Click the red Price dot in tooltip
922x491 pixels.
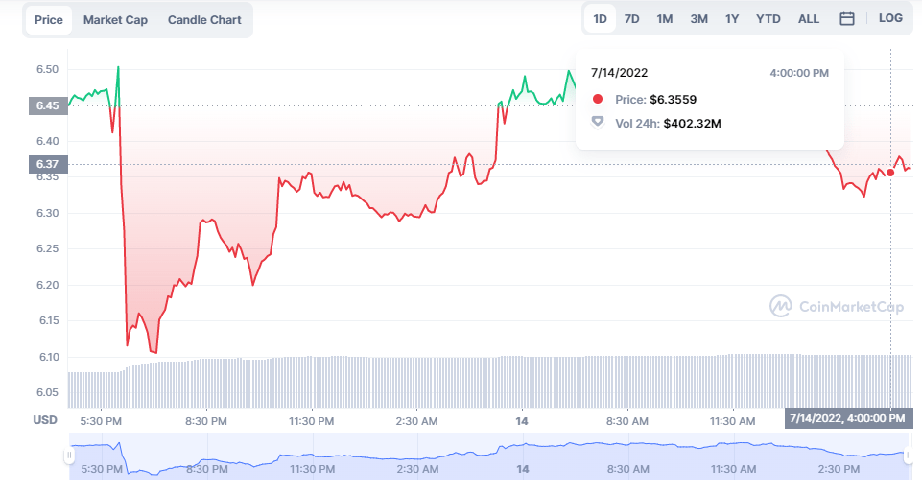598,99
